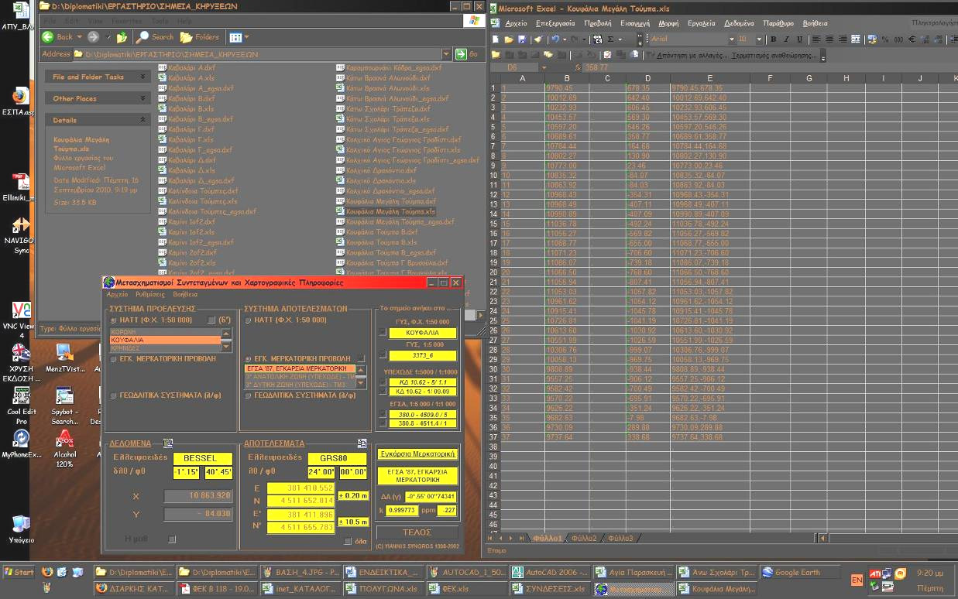Viewport: 958px width, 599px height.
Task: Select file Καβαλάρι A.dxf in Explorer
Action: click(x=186, y=68)
